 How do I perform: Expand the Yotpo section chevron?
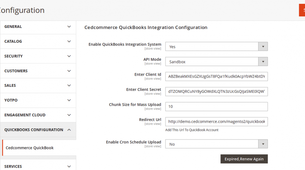click(69, 100)
